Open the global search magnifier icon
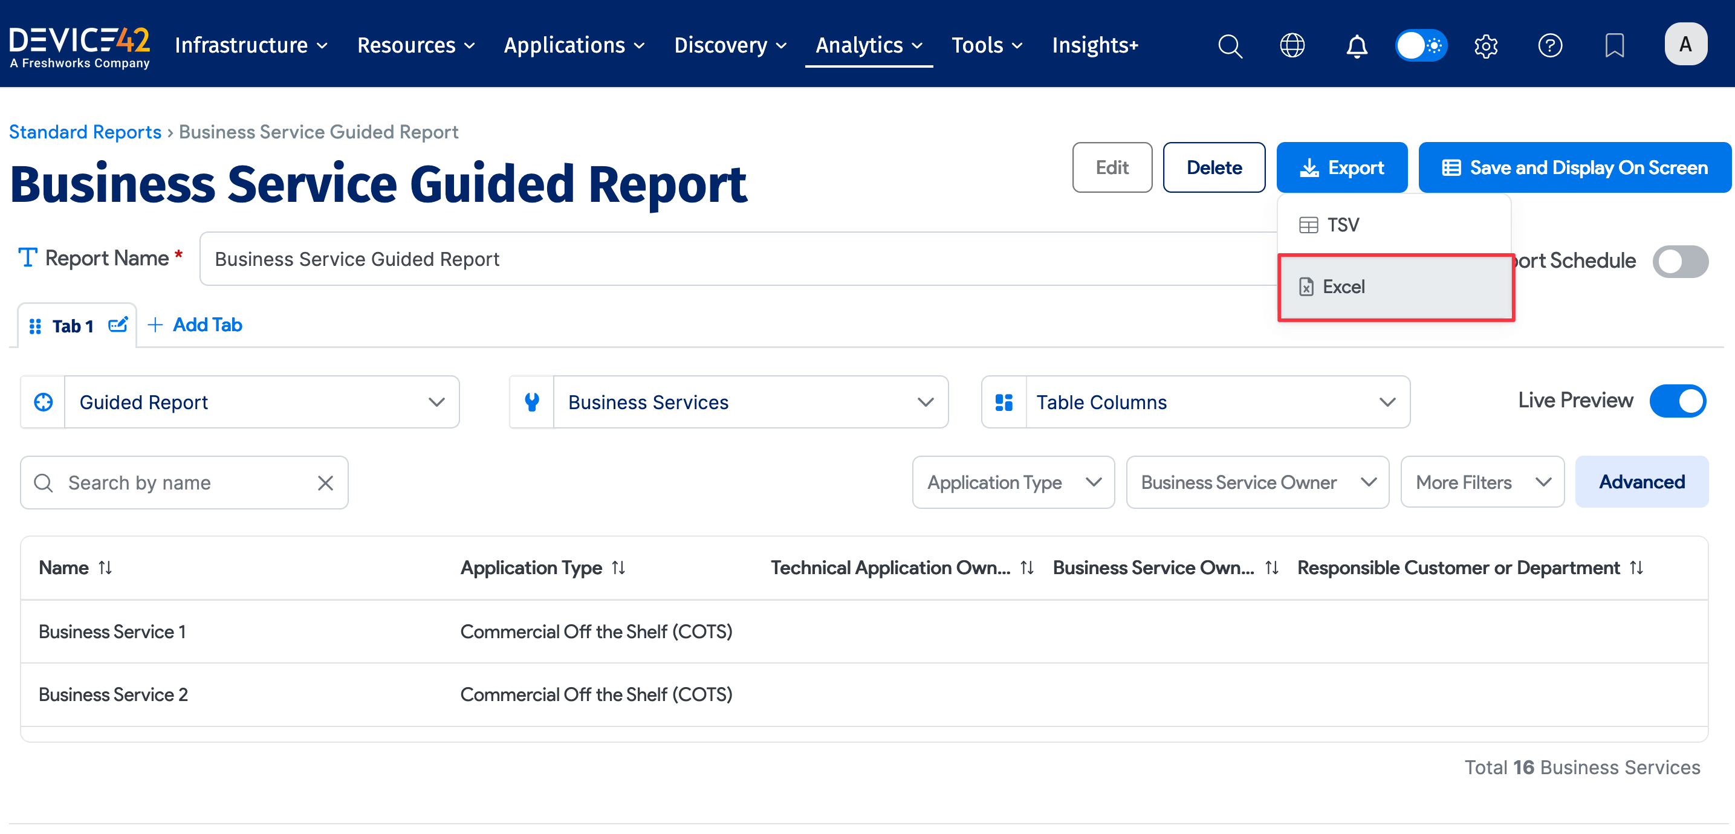 click(x=1229, y=45)
